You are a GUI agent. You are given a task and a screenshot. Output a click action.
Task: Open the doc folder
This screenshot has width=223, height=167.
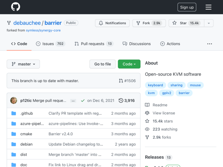[x=24, y=165]
